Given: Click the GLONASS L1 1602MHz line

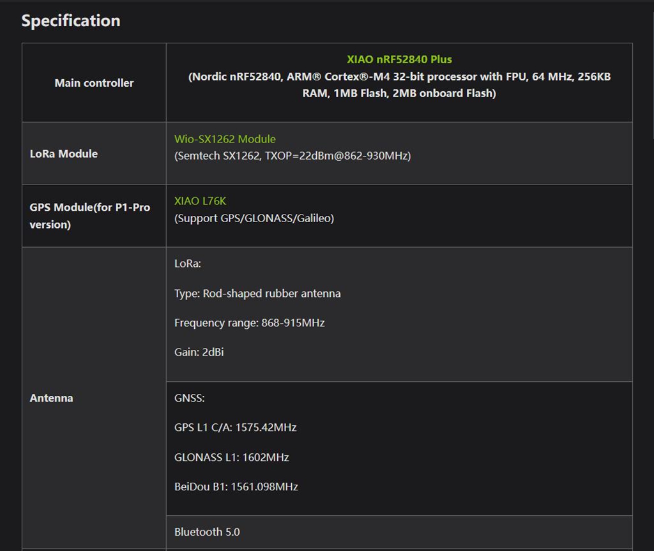Looking at the screenshot, I should click(231, 457).
